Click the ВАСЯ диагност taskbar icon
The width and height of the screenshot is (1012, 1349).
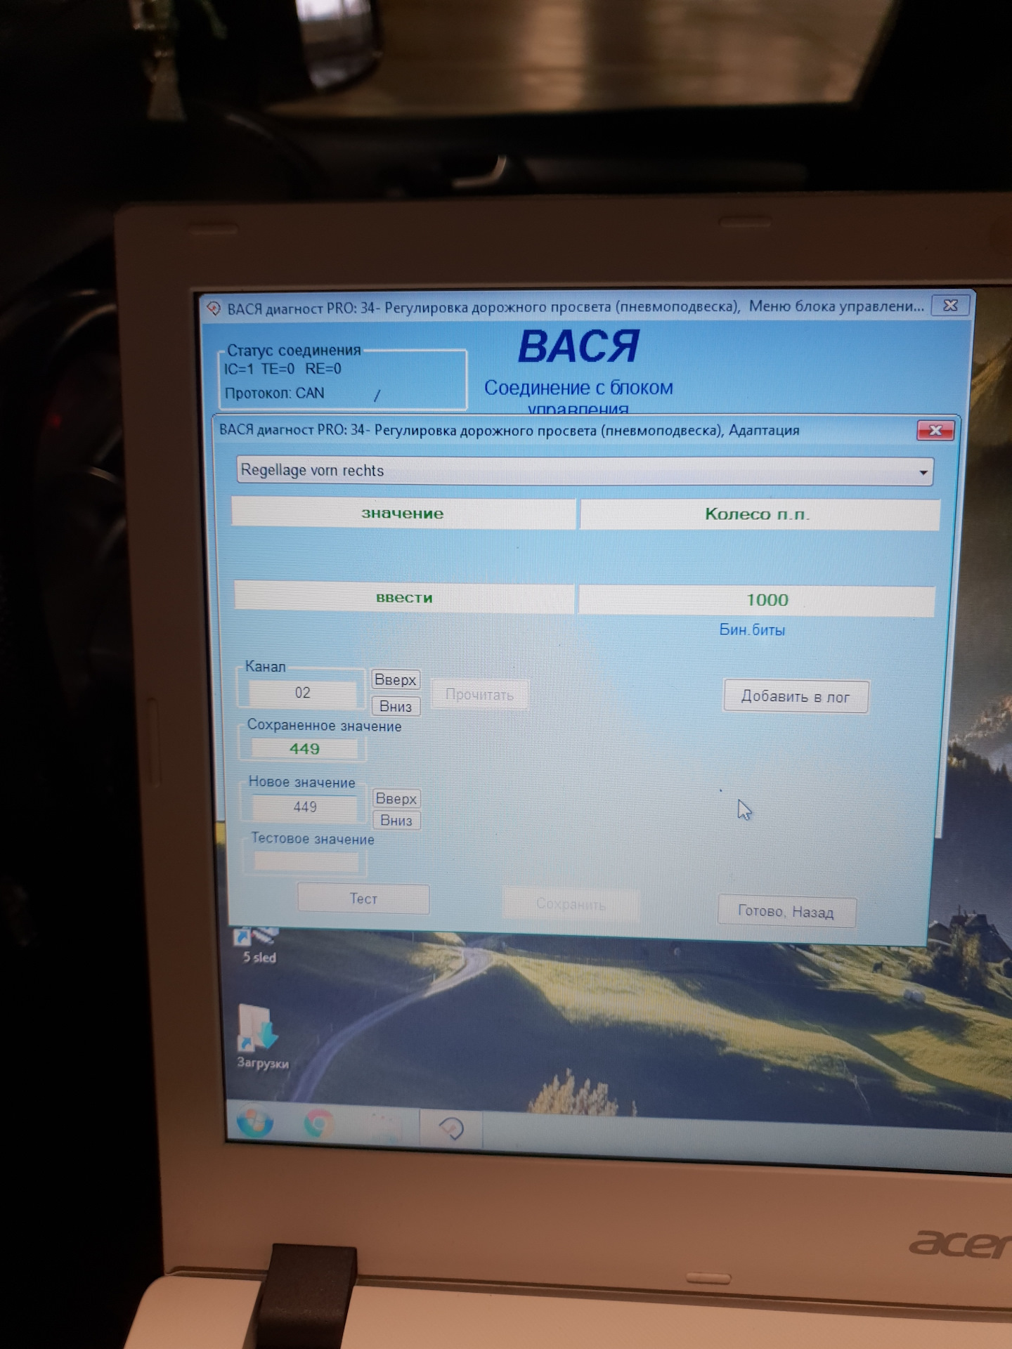coord(451,1128)
